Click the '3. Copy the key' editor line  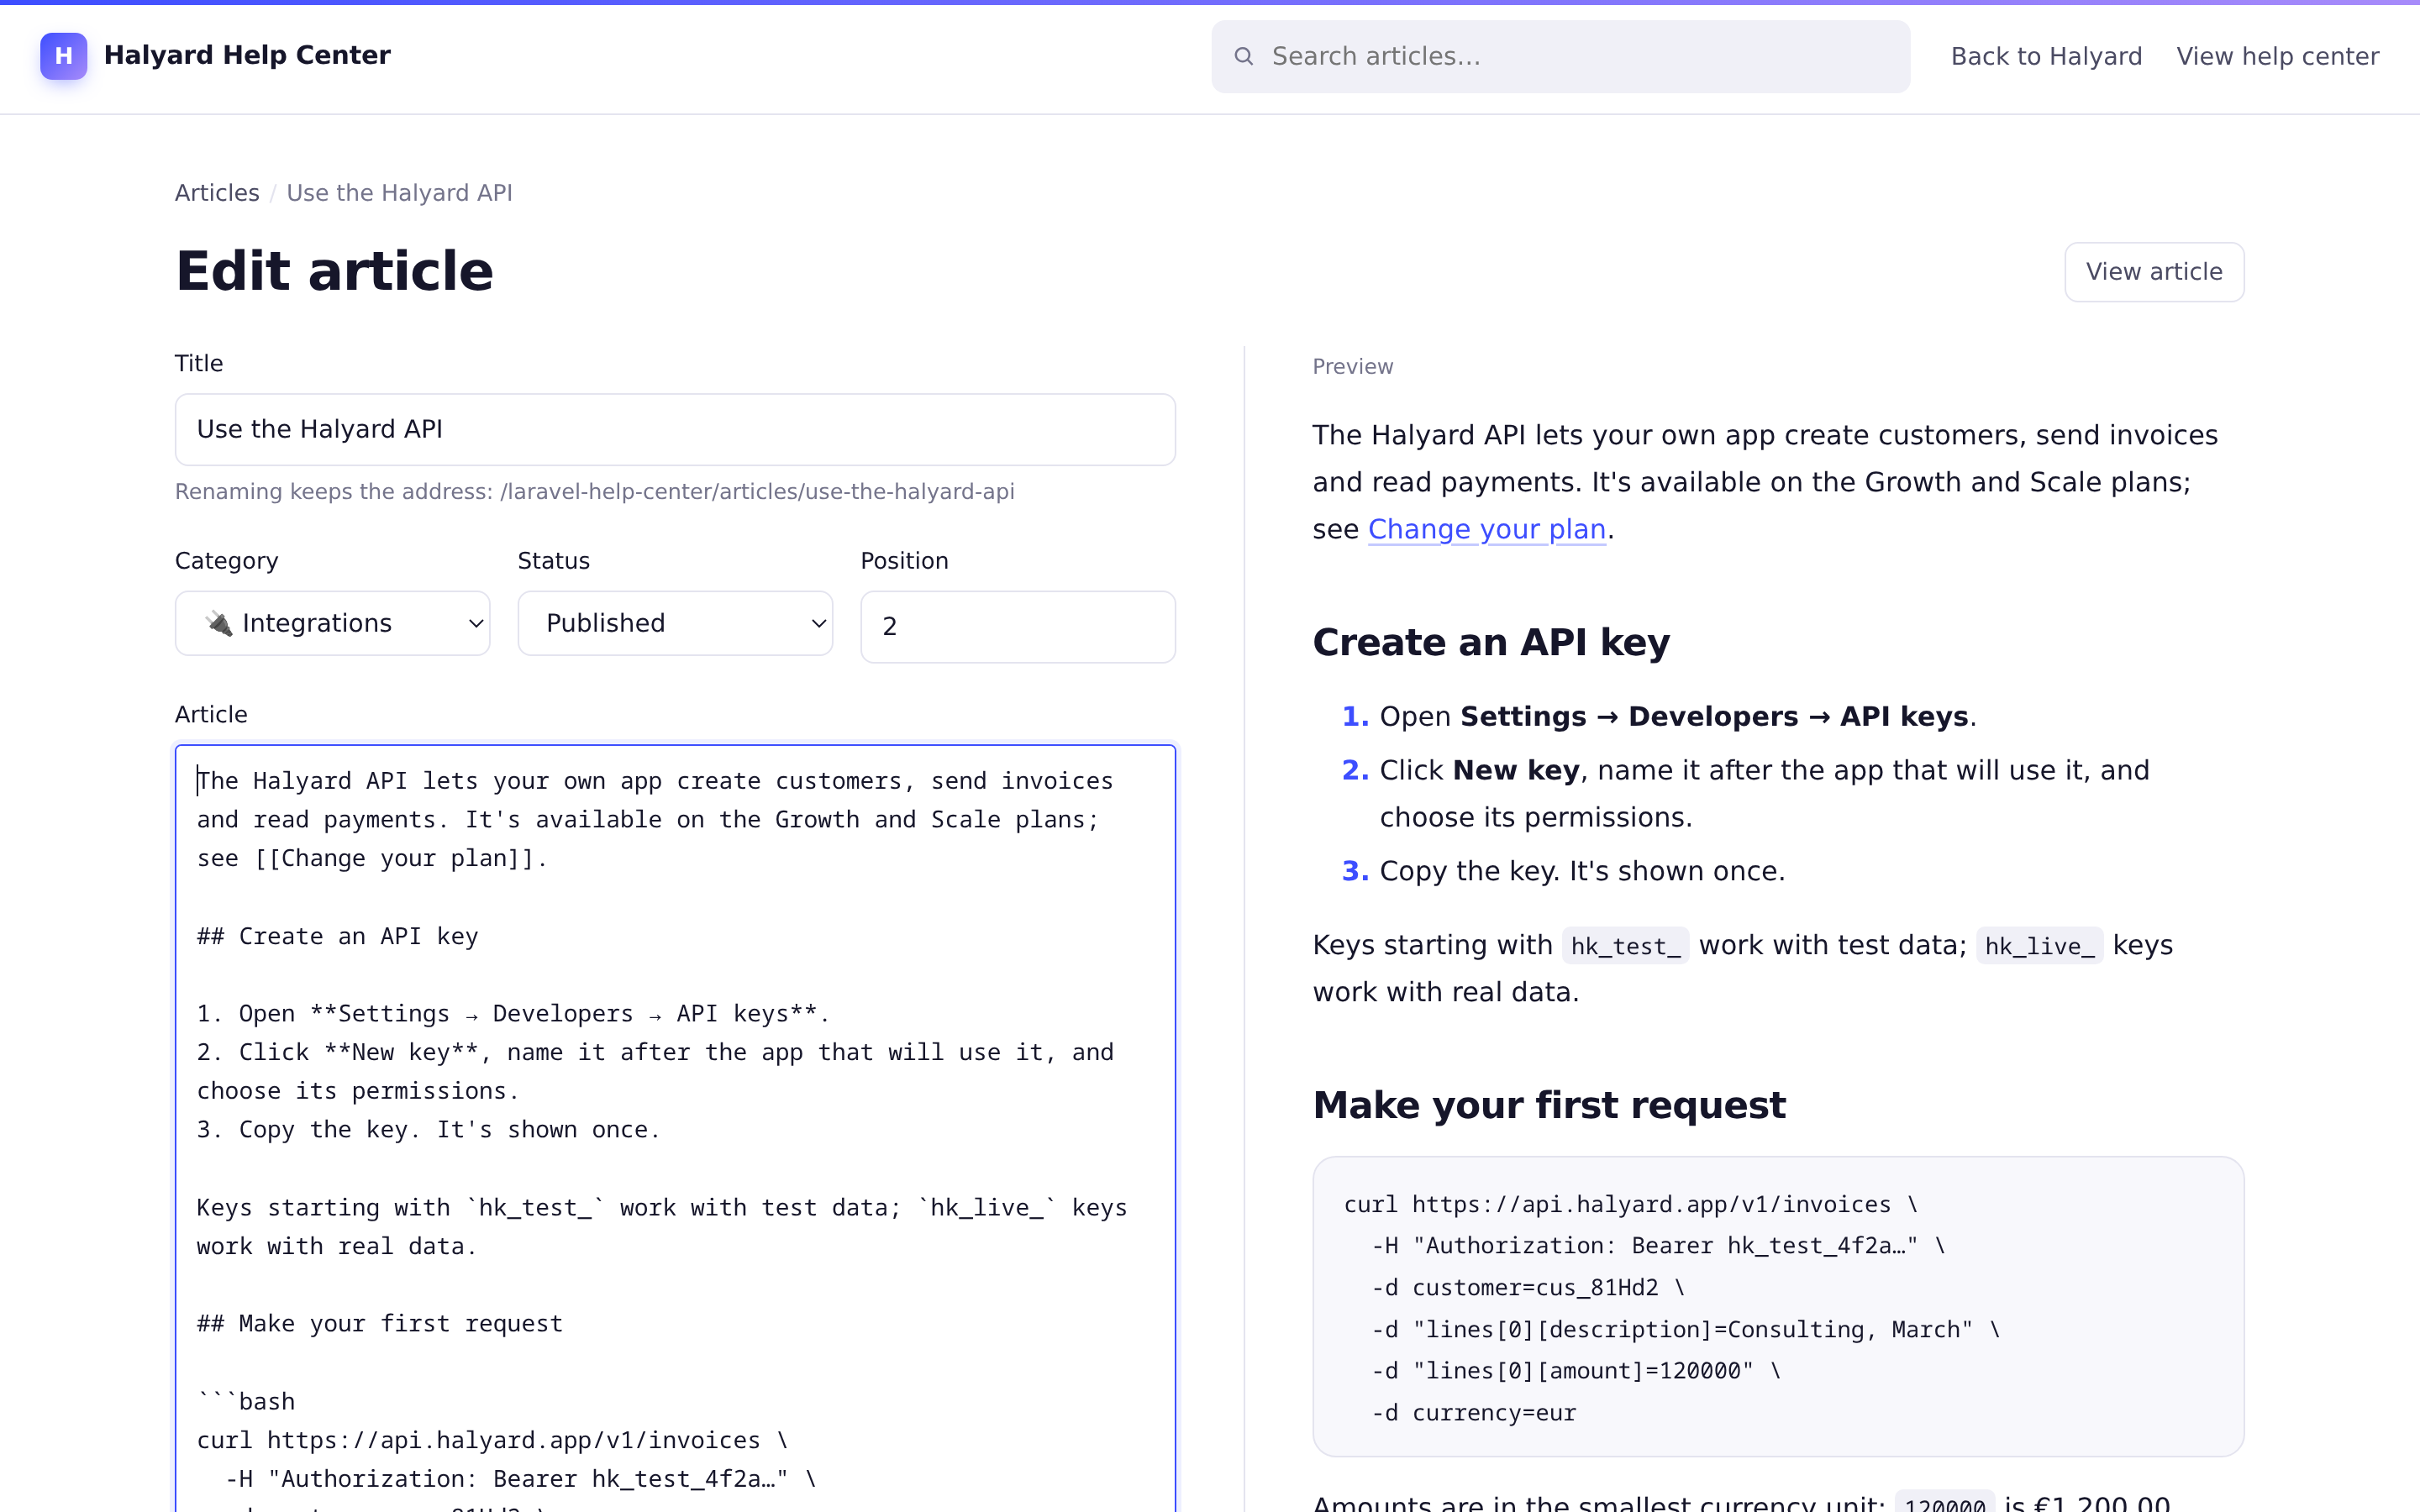coord(428,1130)
